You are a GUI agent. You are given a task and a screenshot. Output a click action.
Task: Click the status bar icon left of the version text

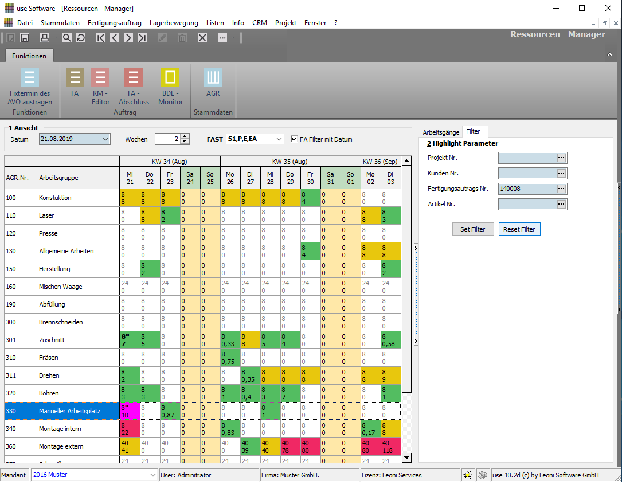click(x=482, y=475)
